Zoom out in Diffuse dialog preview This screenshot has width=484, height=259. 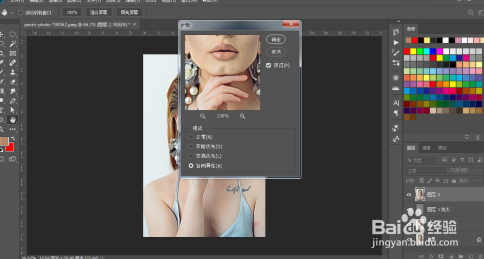(203, 116)
